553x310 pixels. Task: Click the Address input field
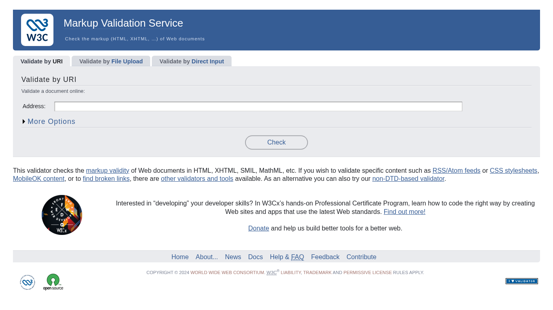pos(258,107)
